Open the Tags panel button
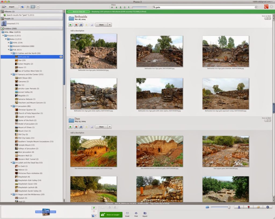 tap(258, 207)
